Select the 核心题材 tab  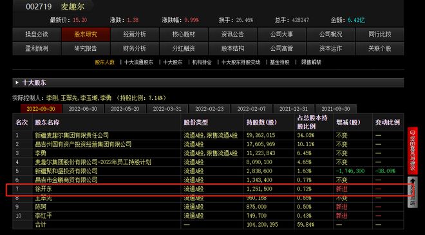(x=184, y=34)
